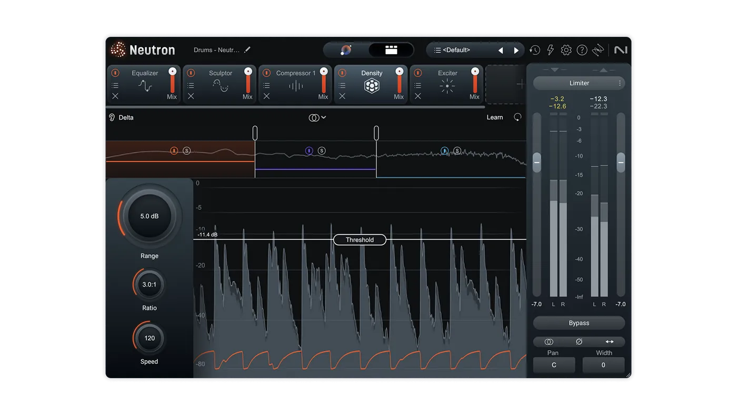Bypass the high band (blue)
737x415 pixels.
[445, 151]
